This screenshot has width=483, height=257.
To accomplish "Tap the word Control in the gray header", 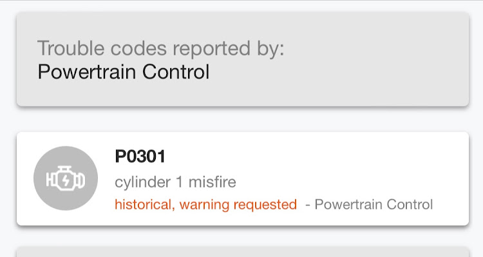I will tap(176, 71).
